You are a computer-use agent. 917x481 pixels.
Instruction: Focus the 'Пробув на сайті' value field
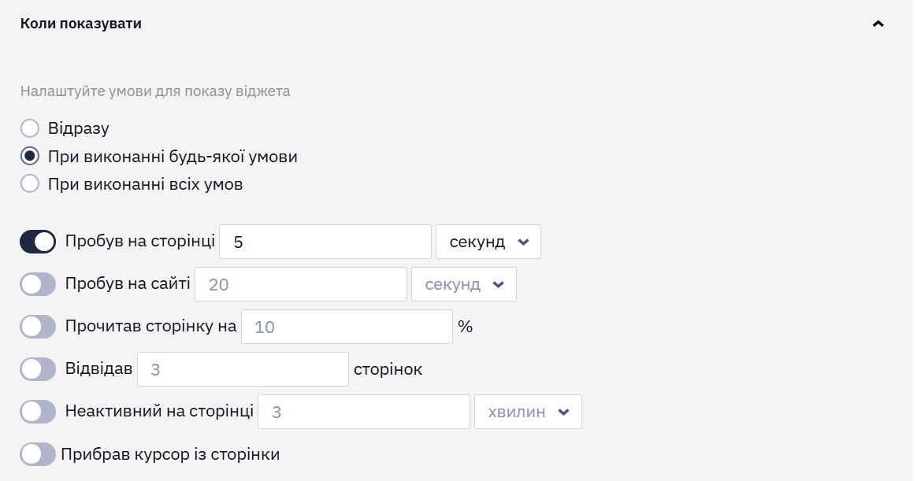[x=301, y=284]
